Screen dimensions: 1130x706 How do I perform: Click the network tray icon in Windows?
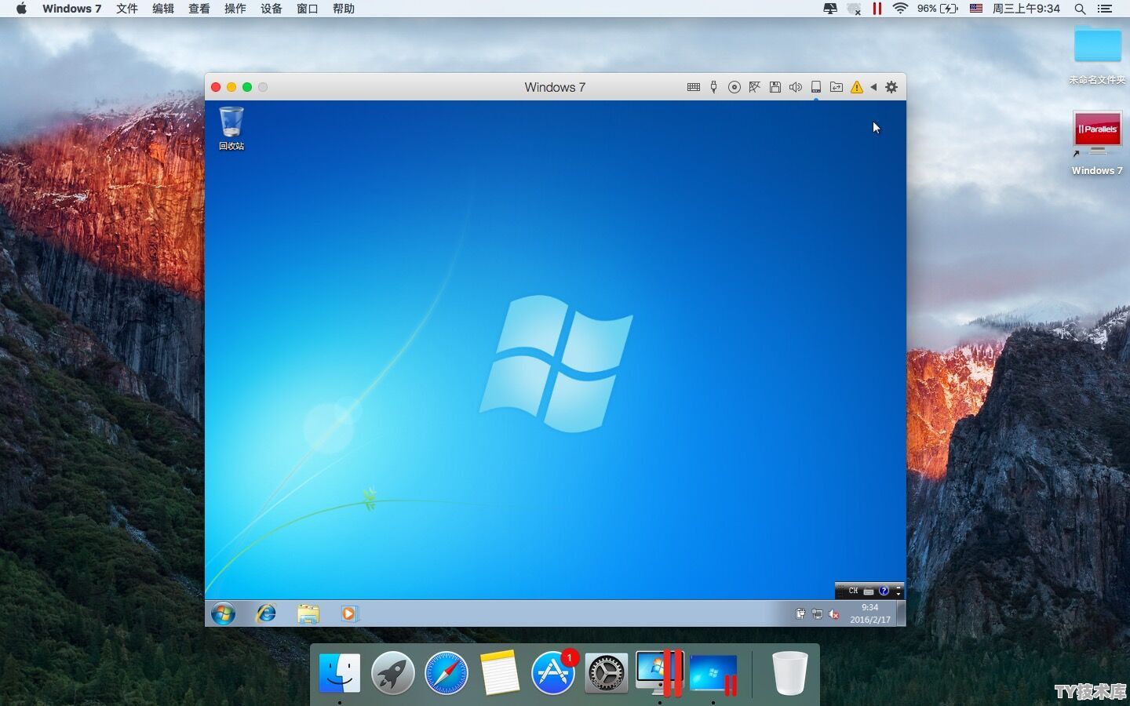[x=817, y=614]
